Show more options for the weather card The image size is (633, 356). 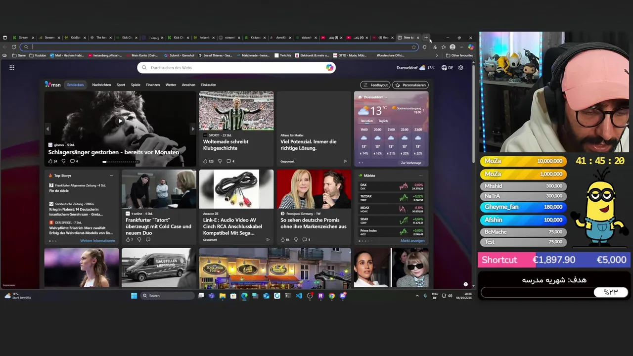point(421,97)
